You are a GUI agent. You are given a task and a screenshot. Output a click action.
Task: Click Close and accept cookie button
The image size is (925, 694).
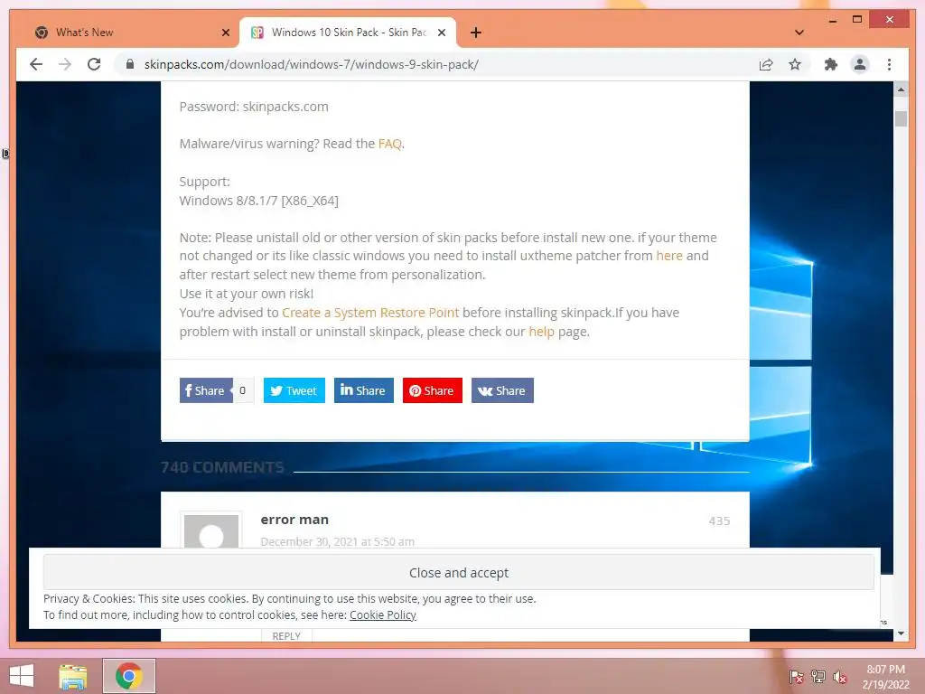458,572
